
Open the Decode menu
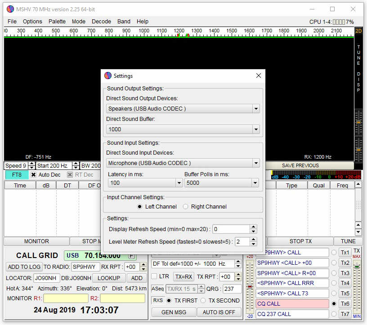tap(101, 22)
